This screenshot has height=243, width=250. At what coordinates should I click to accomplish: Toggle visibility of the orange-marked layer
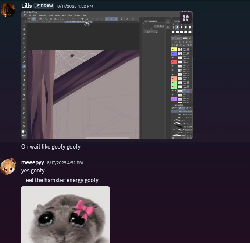pos(172,78)
